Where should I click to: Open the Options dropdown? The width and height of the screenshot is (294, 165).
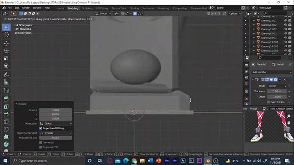pyautogui.click(x=235, y=13)
